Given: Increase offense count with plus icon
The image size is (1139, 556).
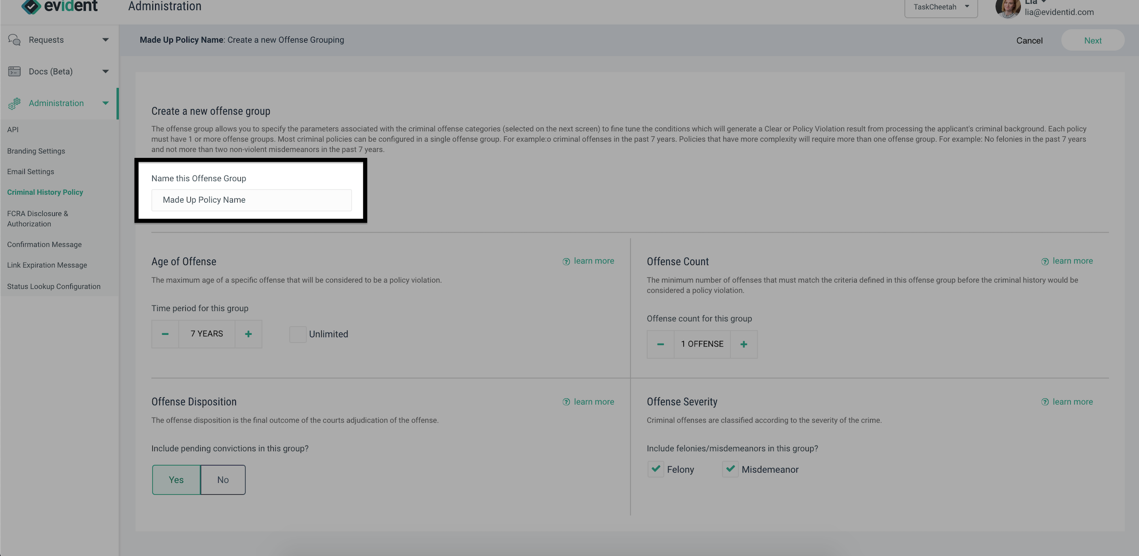Looking at the screenshot, I should [x=744, y=344].
